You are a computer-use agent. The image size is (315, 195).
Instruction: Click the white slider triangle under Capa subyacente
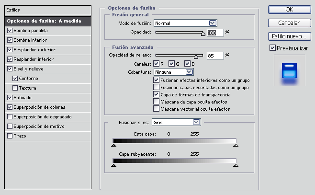tap(236, 165)
